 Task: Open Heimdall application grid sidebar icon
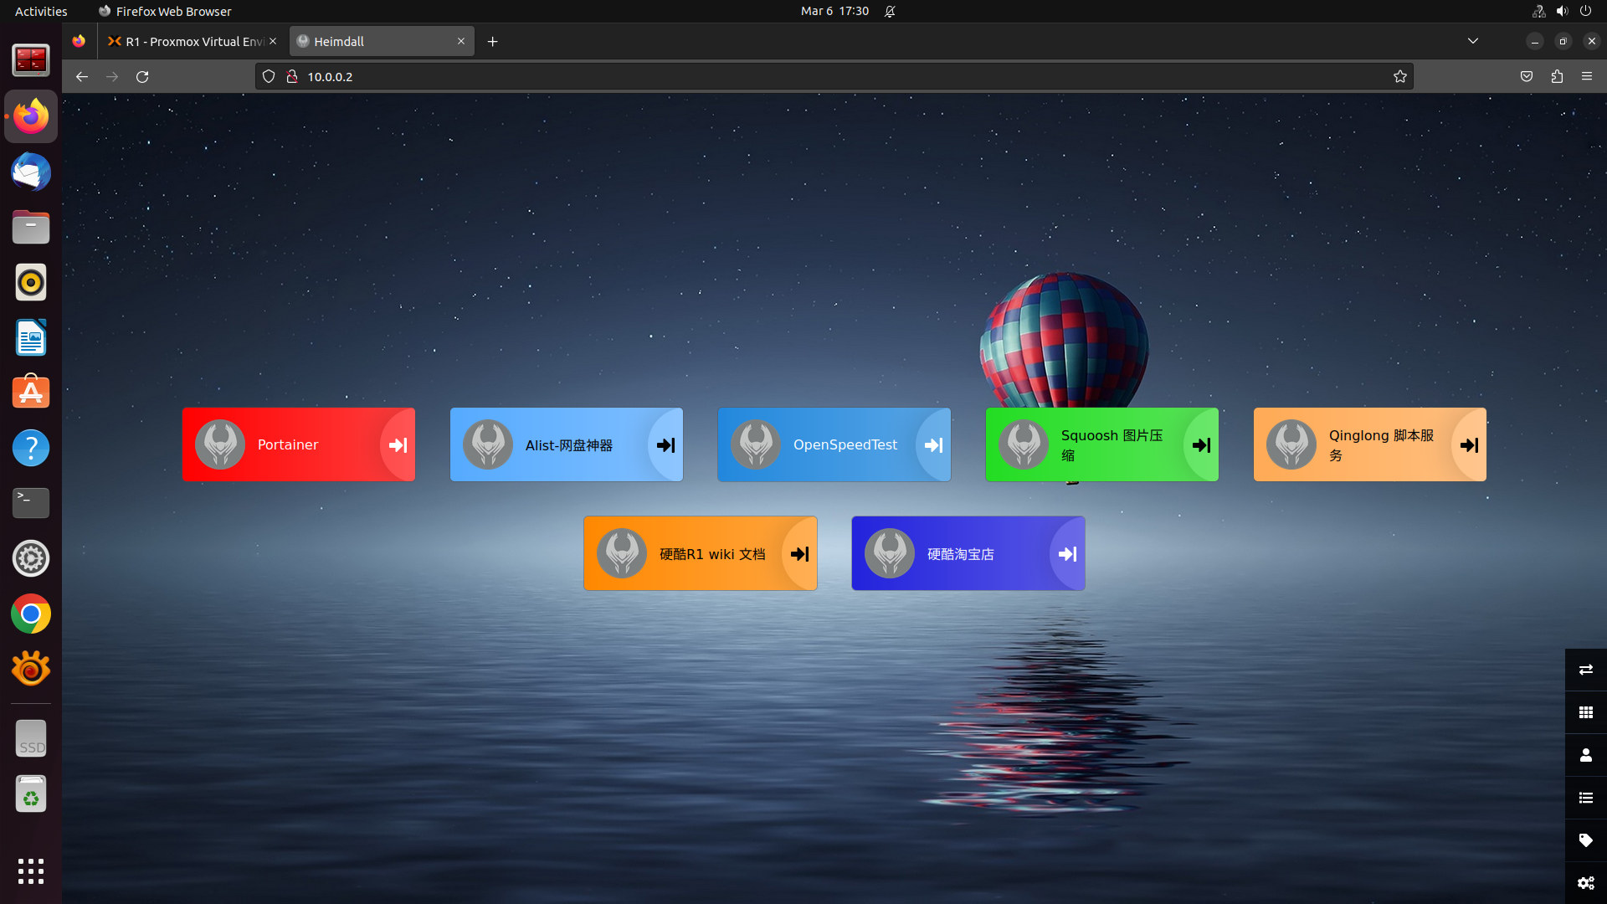click(1586, 712)
